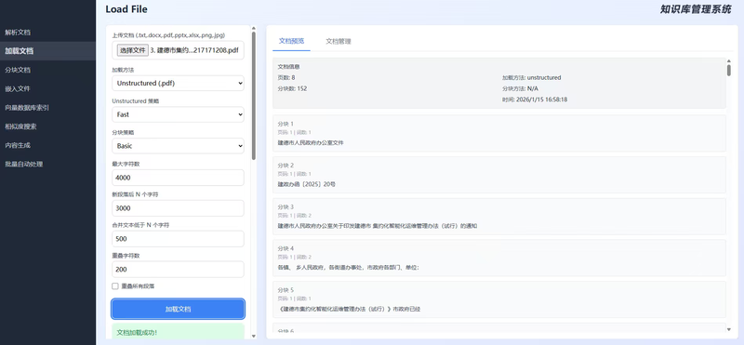The width and height of the screenshot is (744, 345).
Task: Open 相似度搜索 in sidebar
Action: (x=20, y=126)
